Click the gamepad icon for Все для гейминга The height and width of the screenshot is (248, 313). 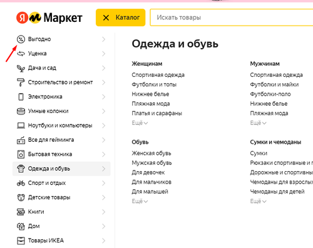[x=21, y=140]
